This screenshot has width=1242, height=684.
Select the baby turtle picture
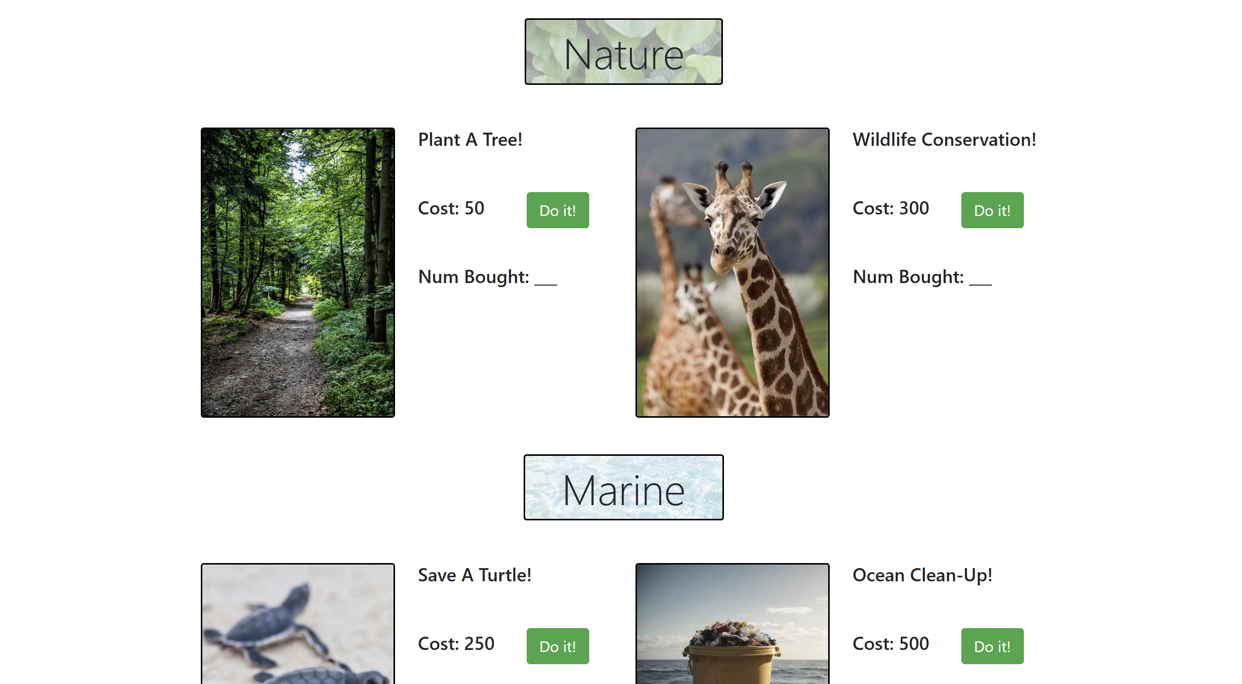(x=297, y=624)
